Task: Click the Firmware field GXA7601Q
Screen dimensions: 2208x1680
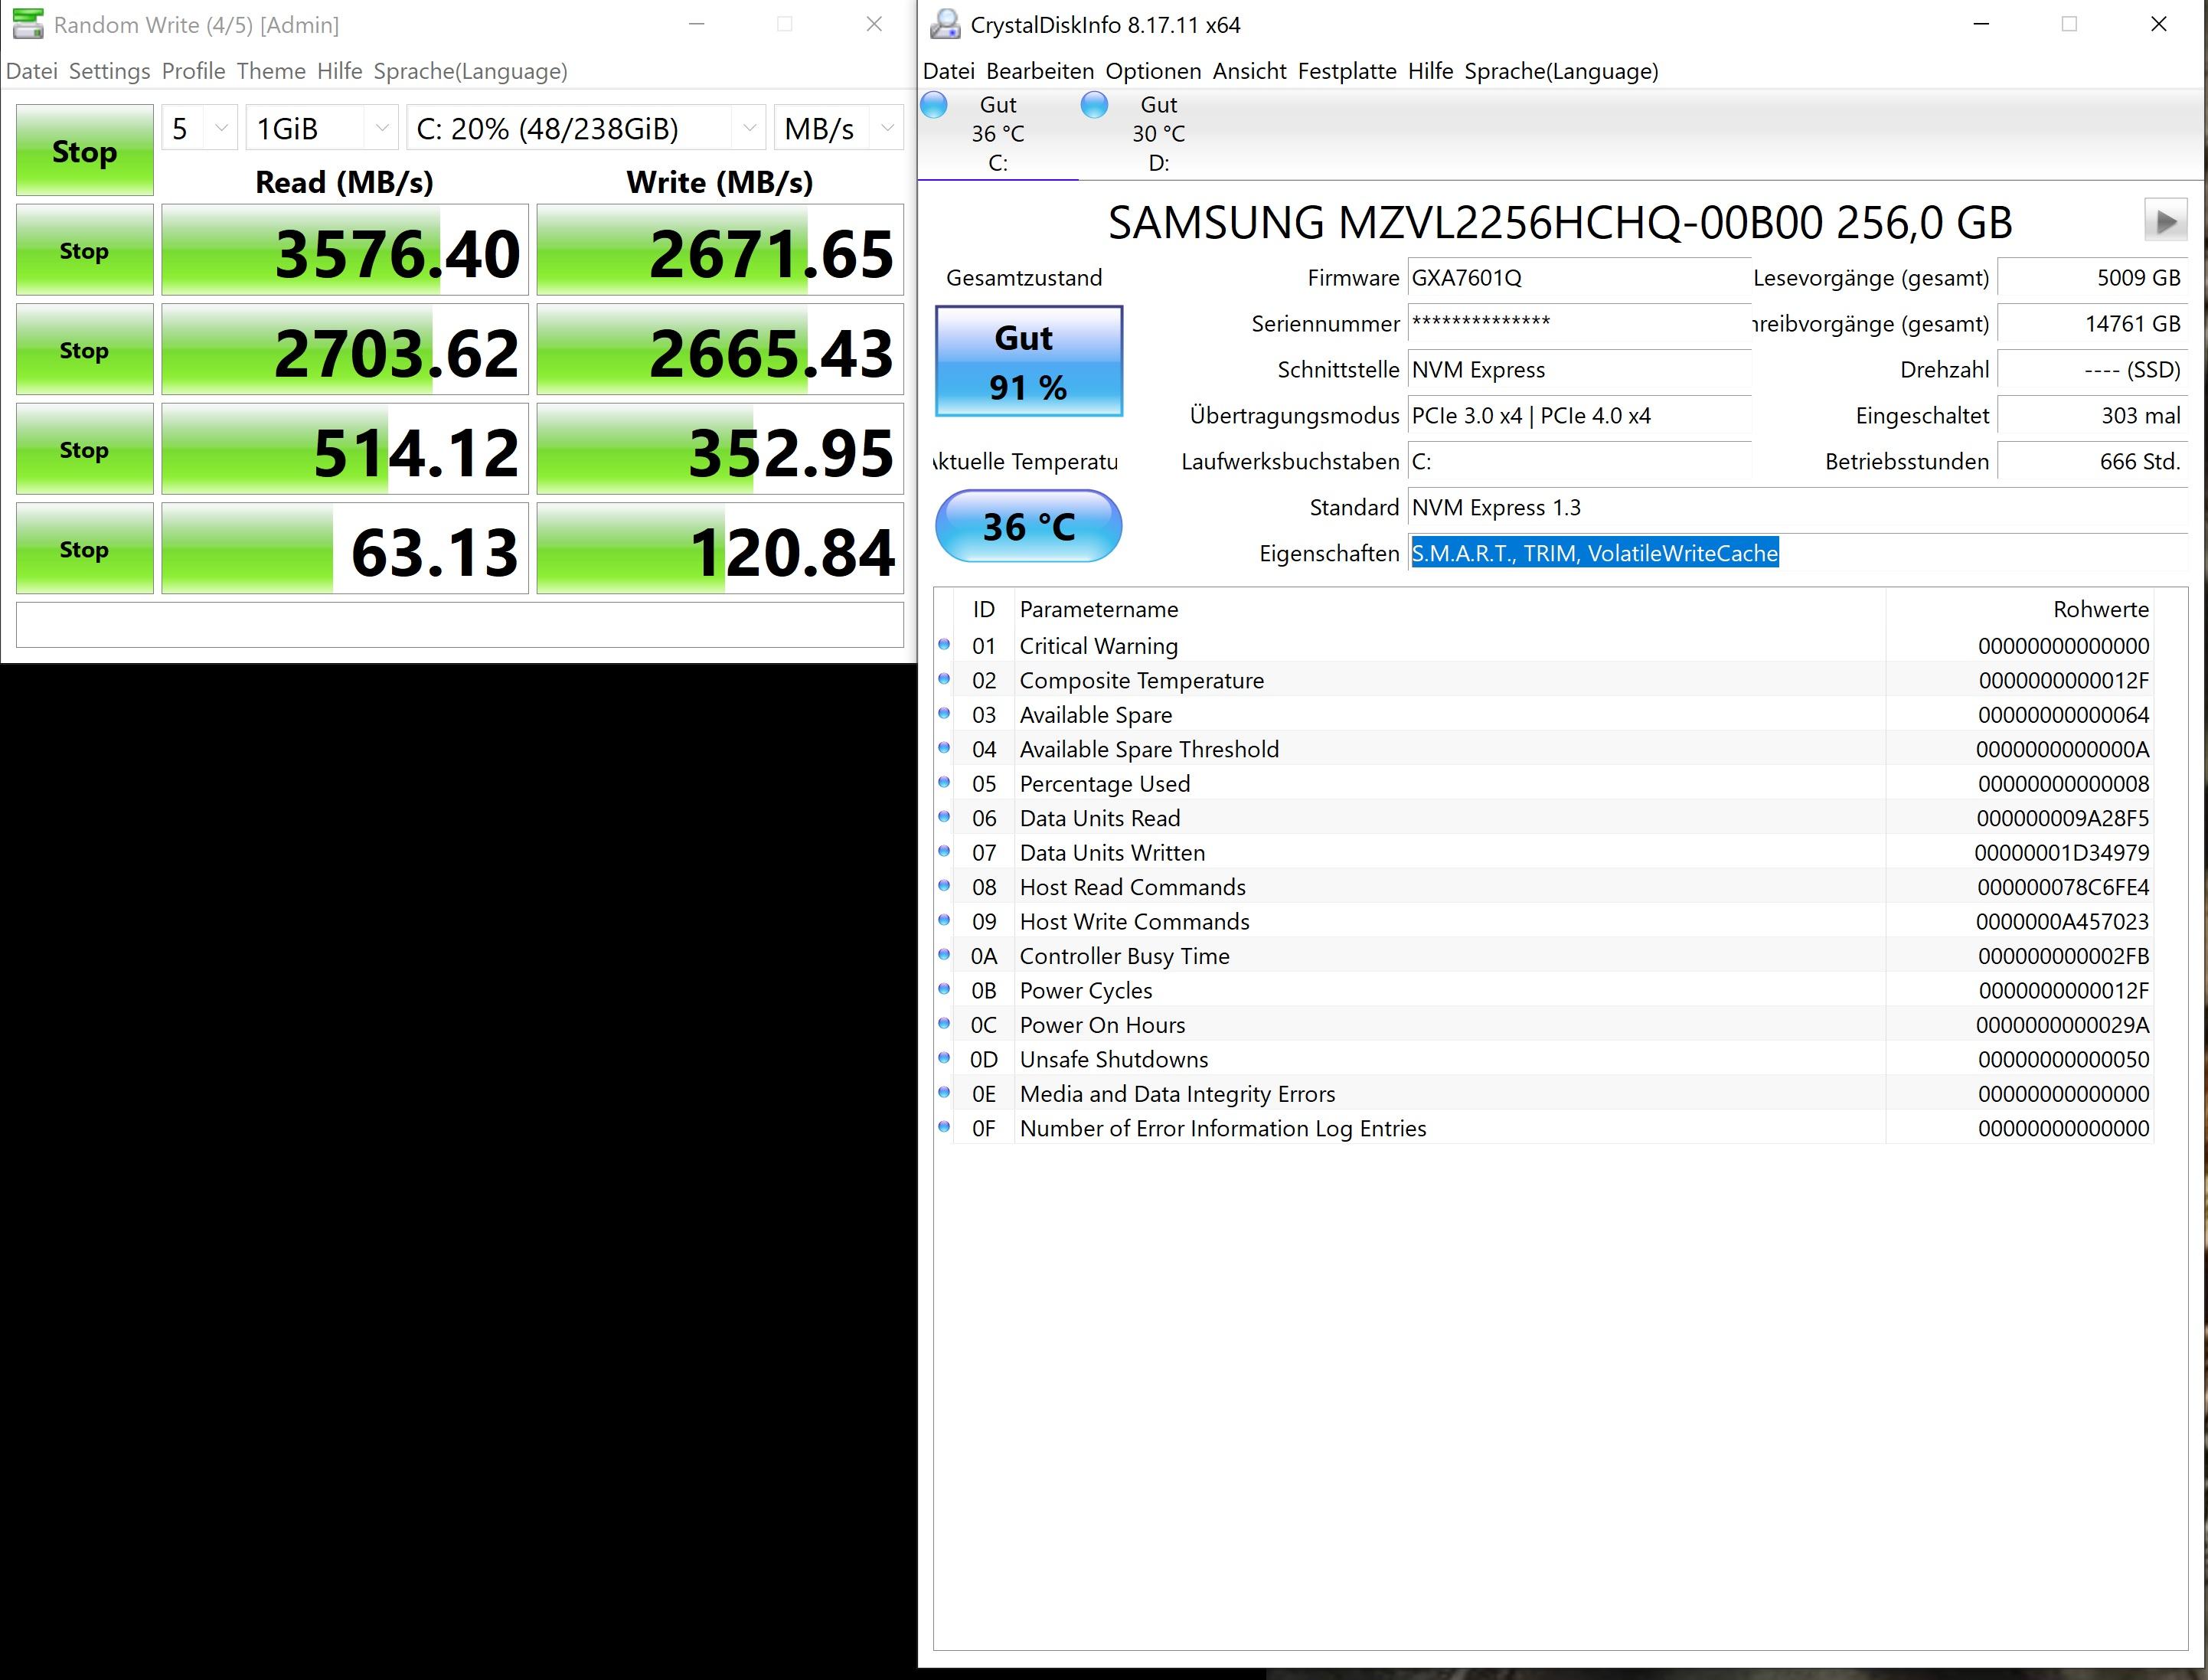Action: (1579, 278)
